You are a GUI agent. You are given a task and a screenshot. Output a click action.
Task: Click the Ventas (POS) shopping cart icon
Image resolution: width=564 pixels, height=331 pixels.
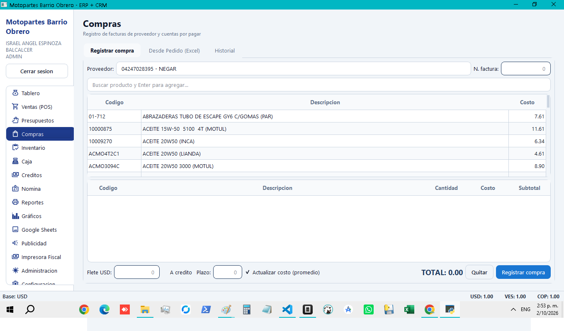coord(15,107)
